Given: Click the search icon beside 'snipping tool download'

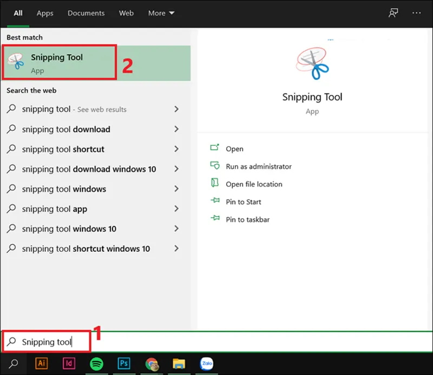Looking at the screenshot, I should point(11,129).
